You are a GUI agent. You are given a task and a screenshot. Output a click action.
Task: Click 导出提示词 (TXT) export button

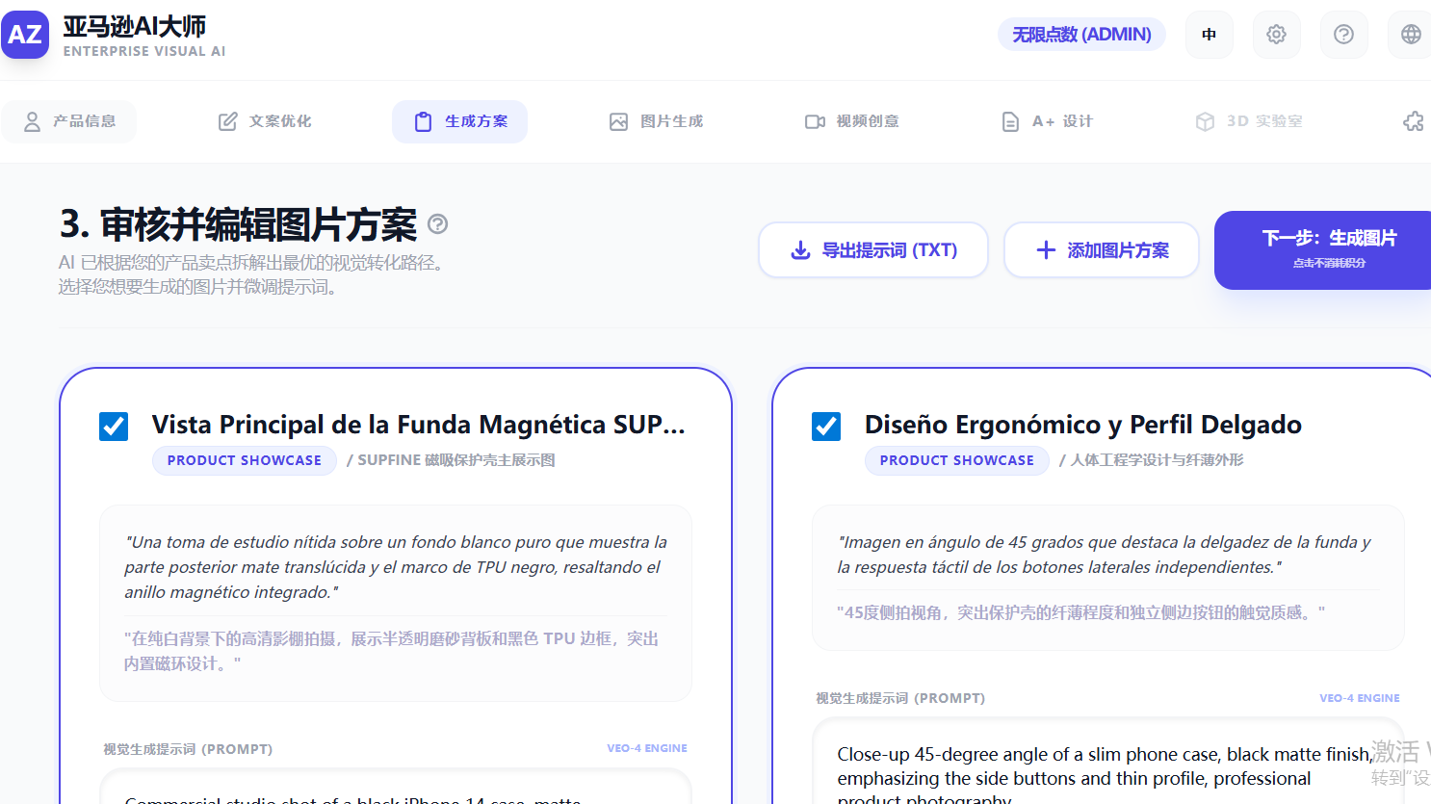pos(873,250)
